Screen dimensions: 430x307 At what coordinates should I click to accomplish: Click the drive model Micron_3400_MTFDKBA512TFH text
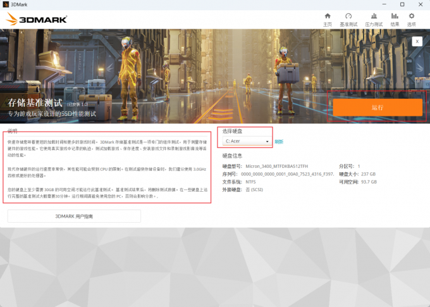[x=277, y=166]
